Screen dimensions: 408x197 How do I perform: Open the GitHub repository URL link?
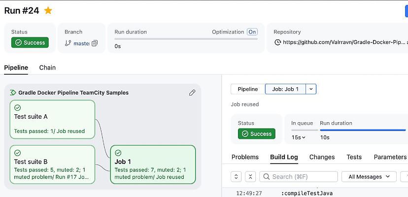(344, 42)
